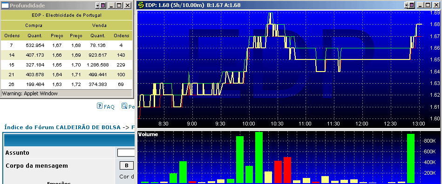
Task: Click the purple checkered icon in Profundidade title bar
Action: tap(103, 6)
